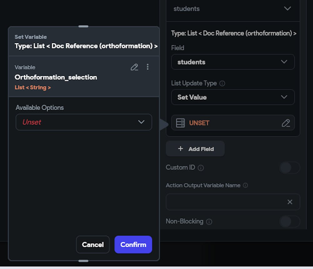Click the Action Output Variable Name input

(226, 202)
